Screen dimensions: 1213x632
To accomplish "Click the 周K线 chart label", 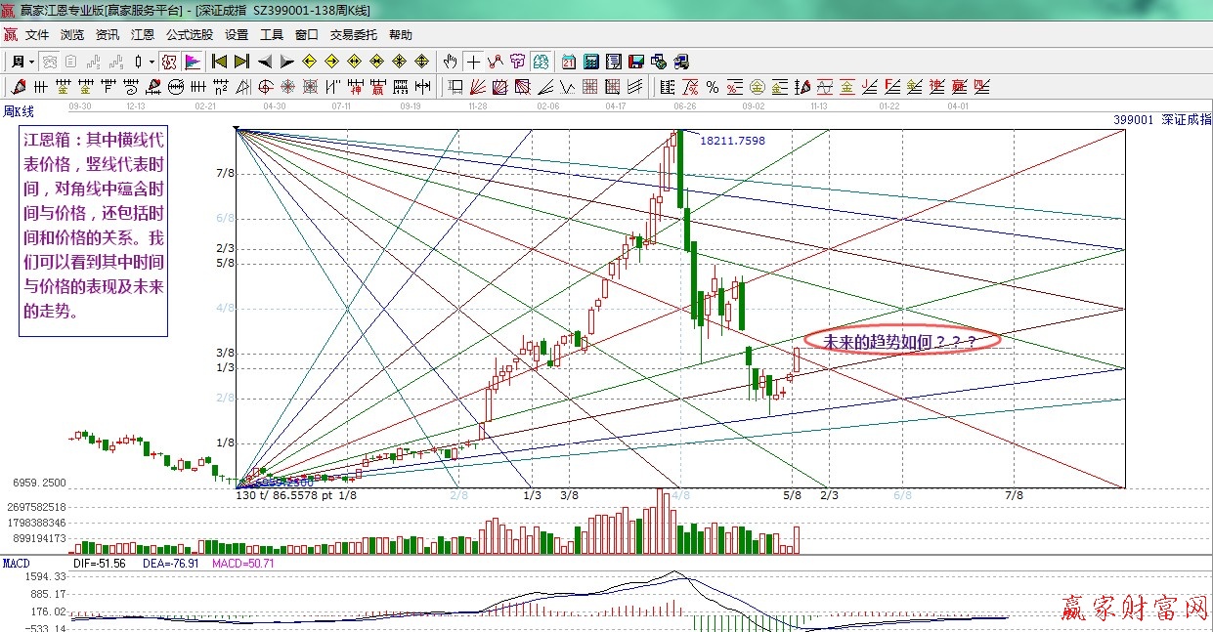I will pos(19,111).
